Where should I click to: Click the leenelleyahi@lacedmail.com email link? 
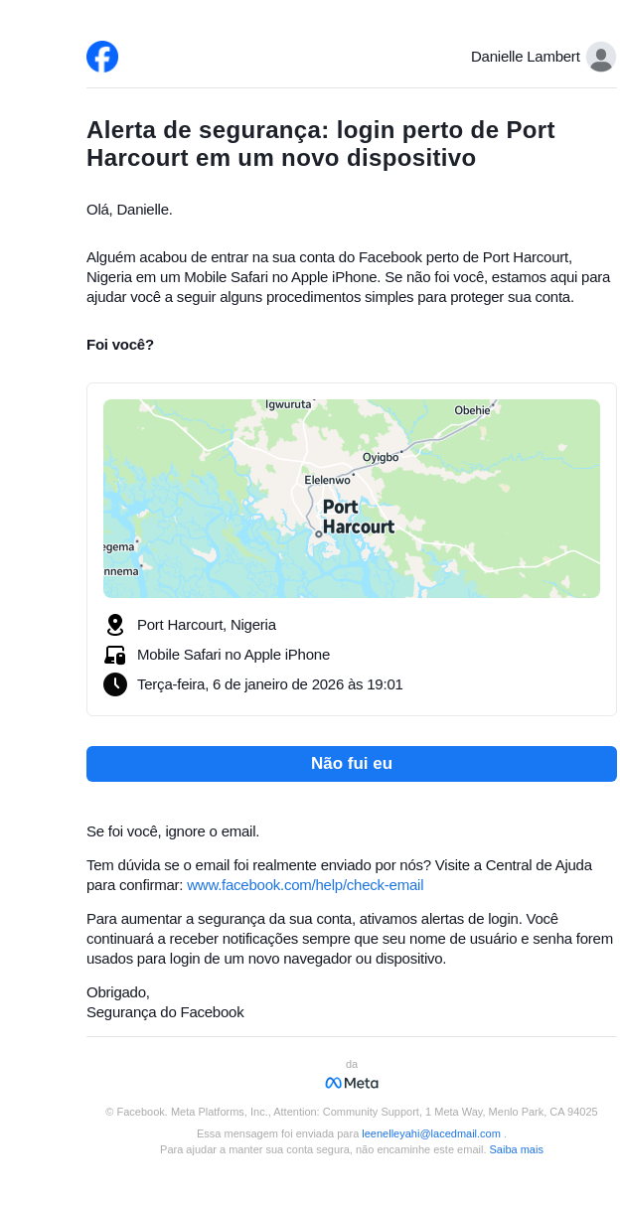431,1133
